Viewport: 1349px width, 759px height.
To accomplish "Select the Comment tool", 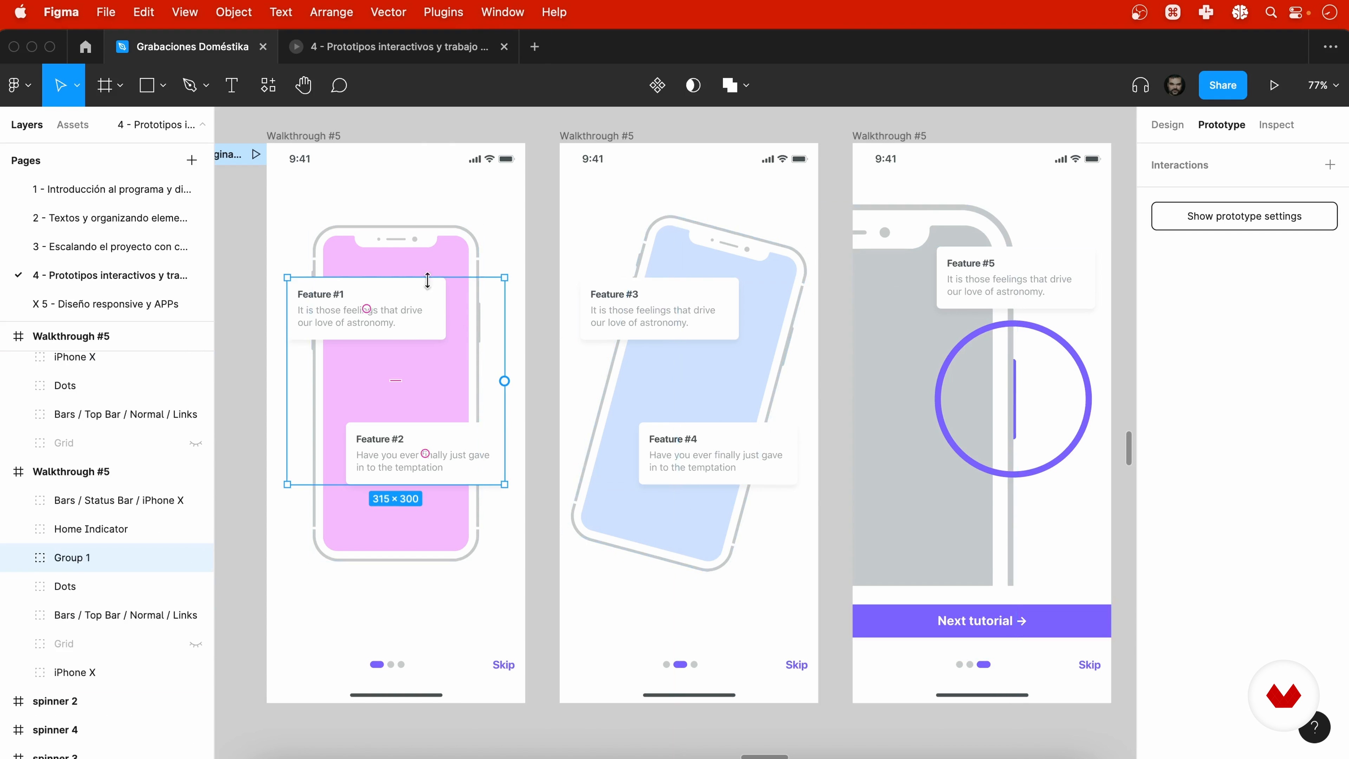I will pyautogui.click(x=339, y=85).
